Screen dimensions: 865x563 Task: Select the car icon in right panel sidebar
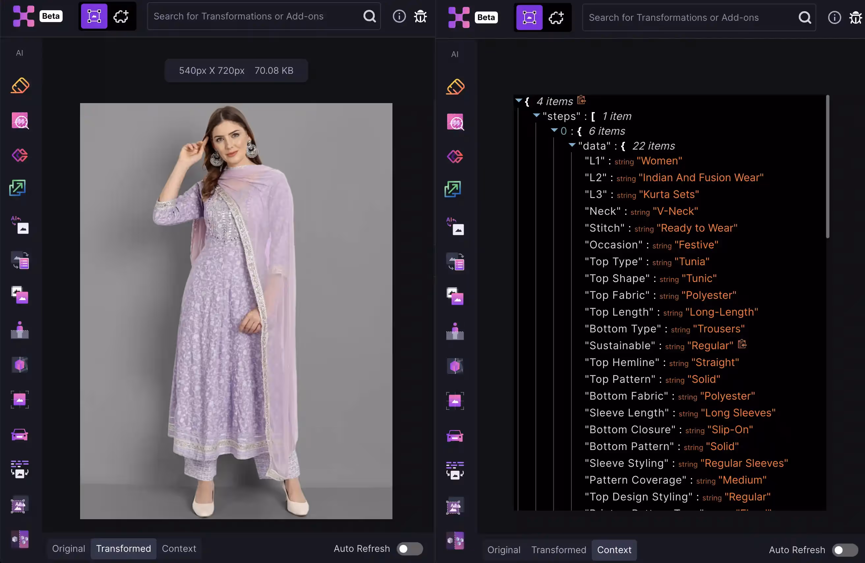click(x=455, y=436)
